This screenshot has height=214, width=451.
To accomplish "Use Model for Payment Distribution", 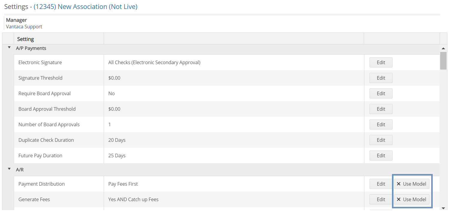I will tap(411, 184).
